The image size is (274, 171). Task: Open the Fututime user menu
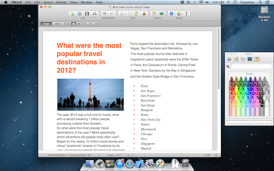247,2
